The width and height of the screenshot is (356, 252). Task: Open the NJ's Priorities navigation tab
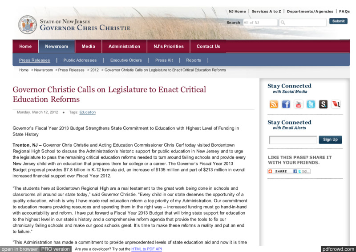pyautogui.click(x=169, y=46)
